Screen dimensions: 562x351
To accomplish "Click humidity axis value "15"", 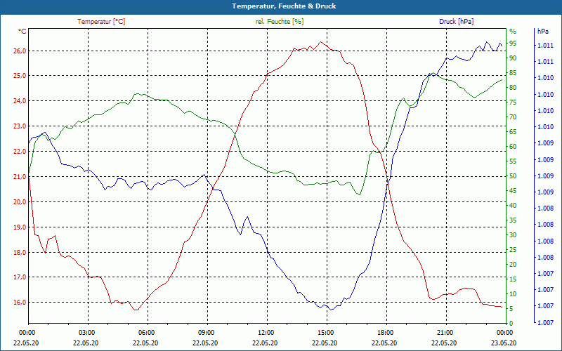I will (513, 279).
